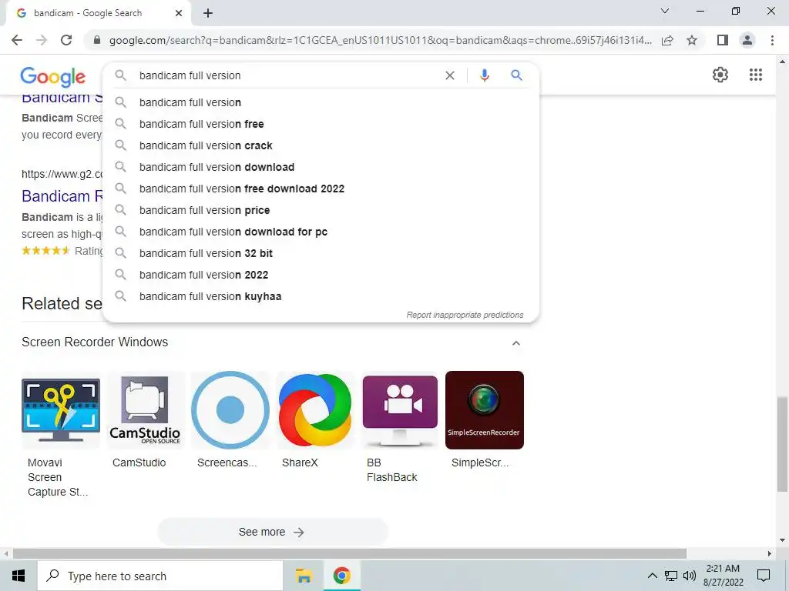Viewport: 789px width, 591px height.
Task: Start voice search with the microphone
Action: pos(485,75)
